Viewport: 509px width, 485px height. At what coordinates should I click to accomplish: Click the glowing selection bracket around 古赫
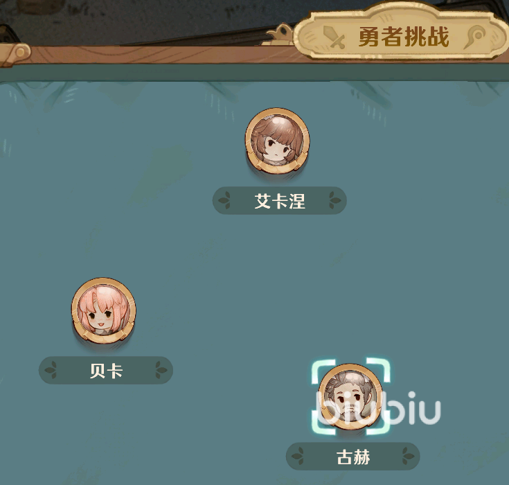350,396
